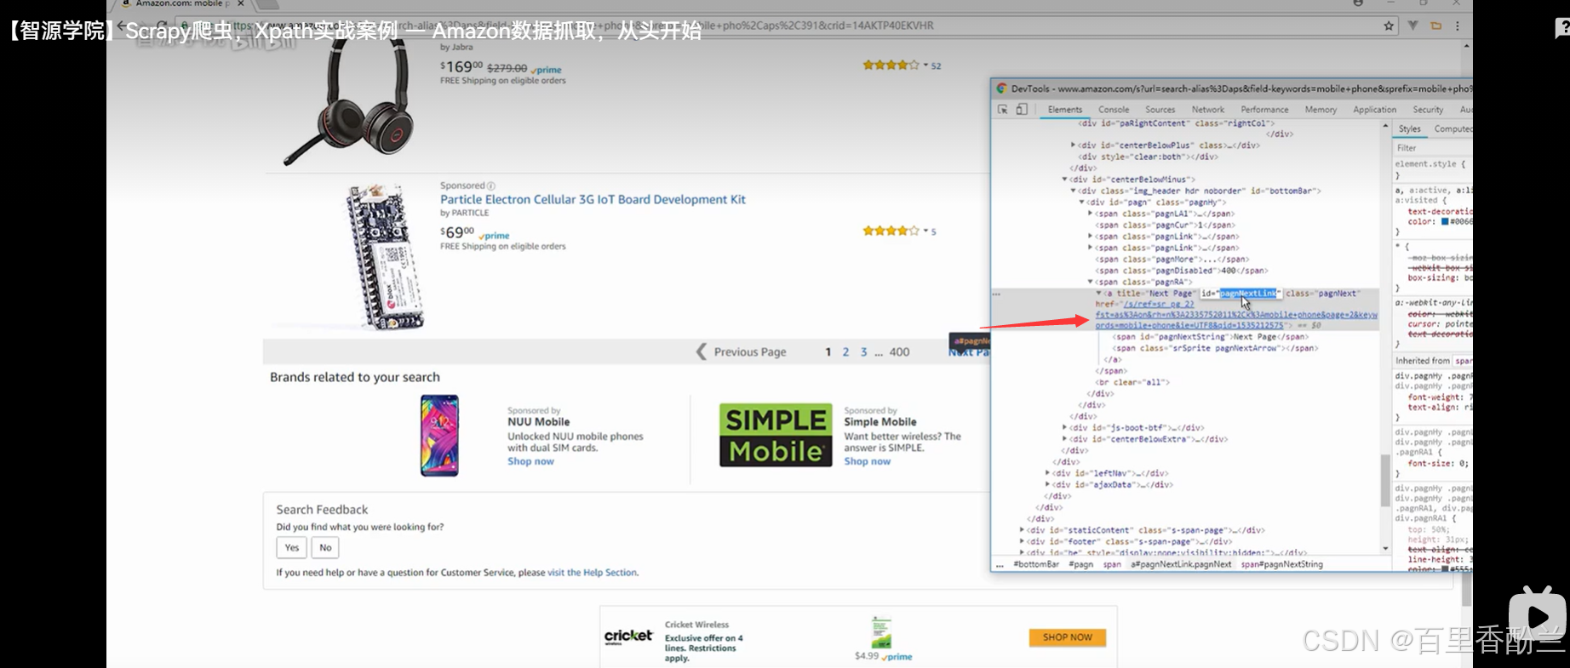Viewport: 1570px width, 668px height.
Task: Expand the div id="centerBelowPlus" node
Action: click(1073, 146)
